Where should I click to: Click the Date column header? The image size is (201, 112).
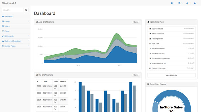pos(47,82)
